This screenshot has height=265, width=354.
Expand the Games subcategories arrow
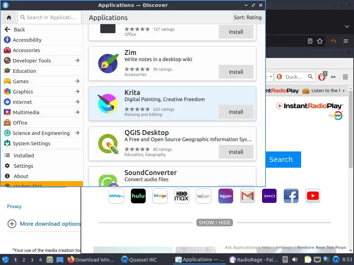[x=77, y=81]
